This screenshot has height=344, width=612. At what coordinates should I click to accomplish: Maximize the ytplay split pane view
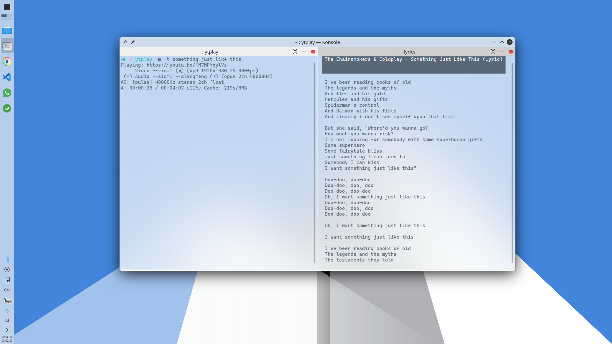pos(295,52)
